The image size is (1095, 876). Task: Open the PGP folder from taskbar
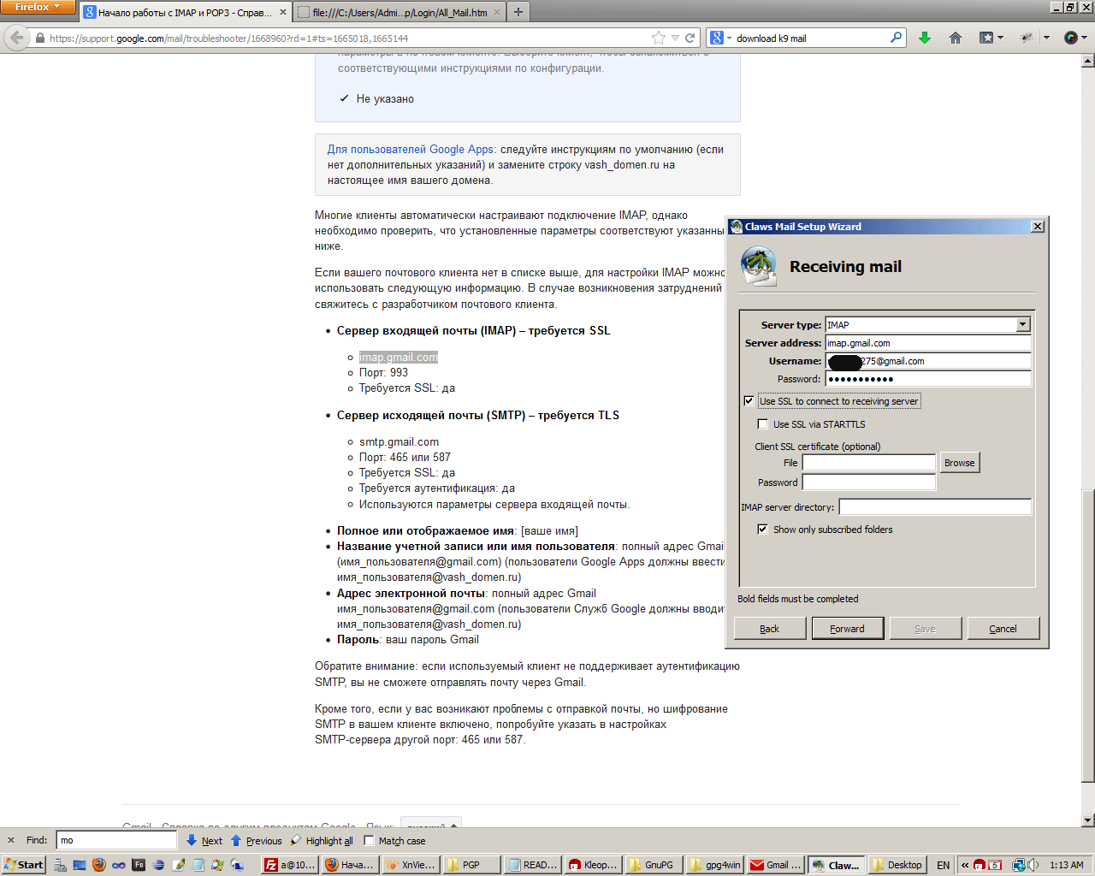(472, 865)
